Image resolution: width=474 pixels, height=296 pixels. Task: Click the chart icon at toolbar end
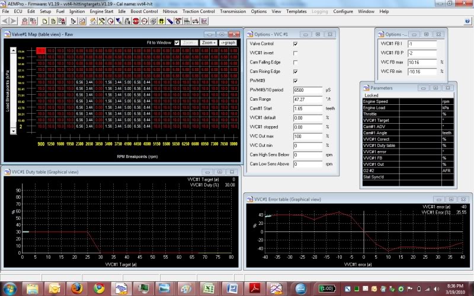[x=204, y=21]
